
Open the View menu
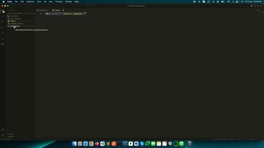pyautogui.click(x=39, y=2)
